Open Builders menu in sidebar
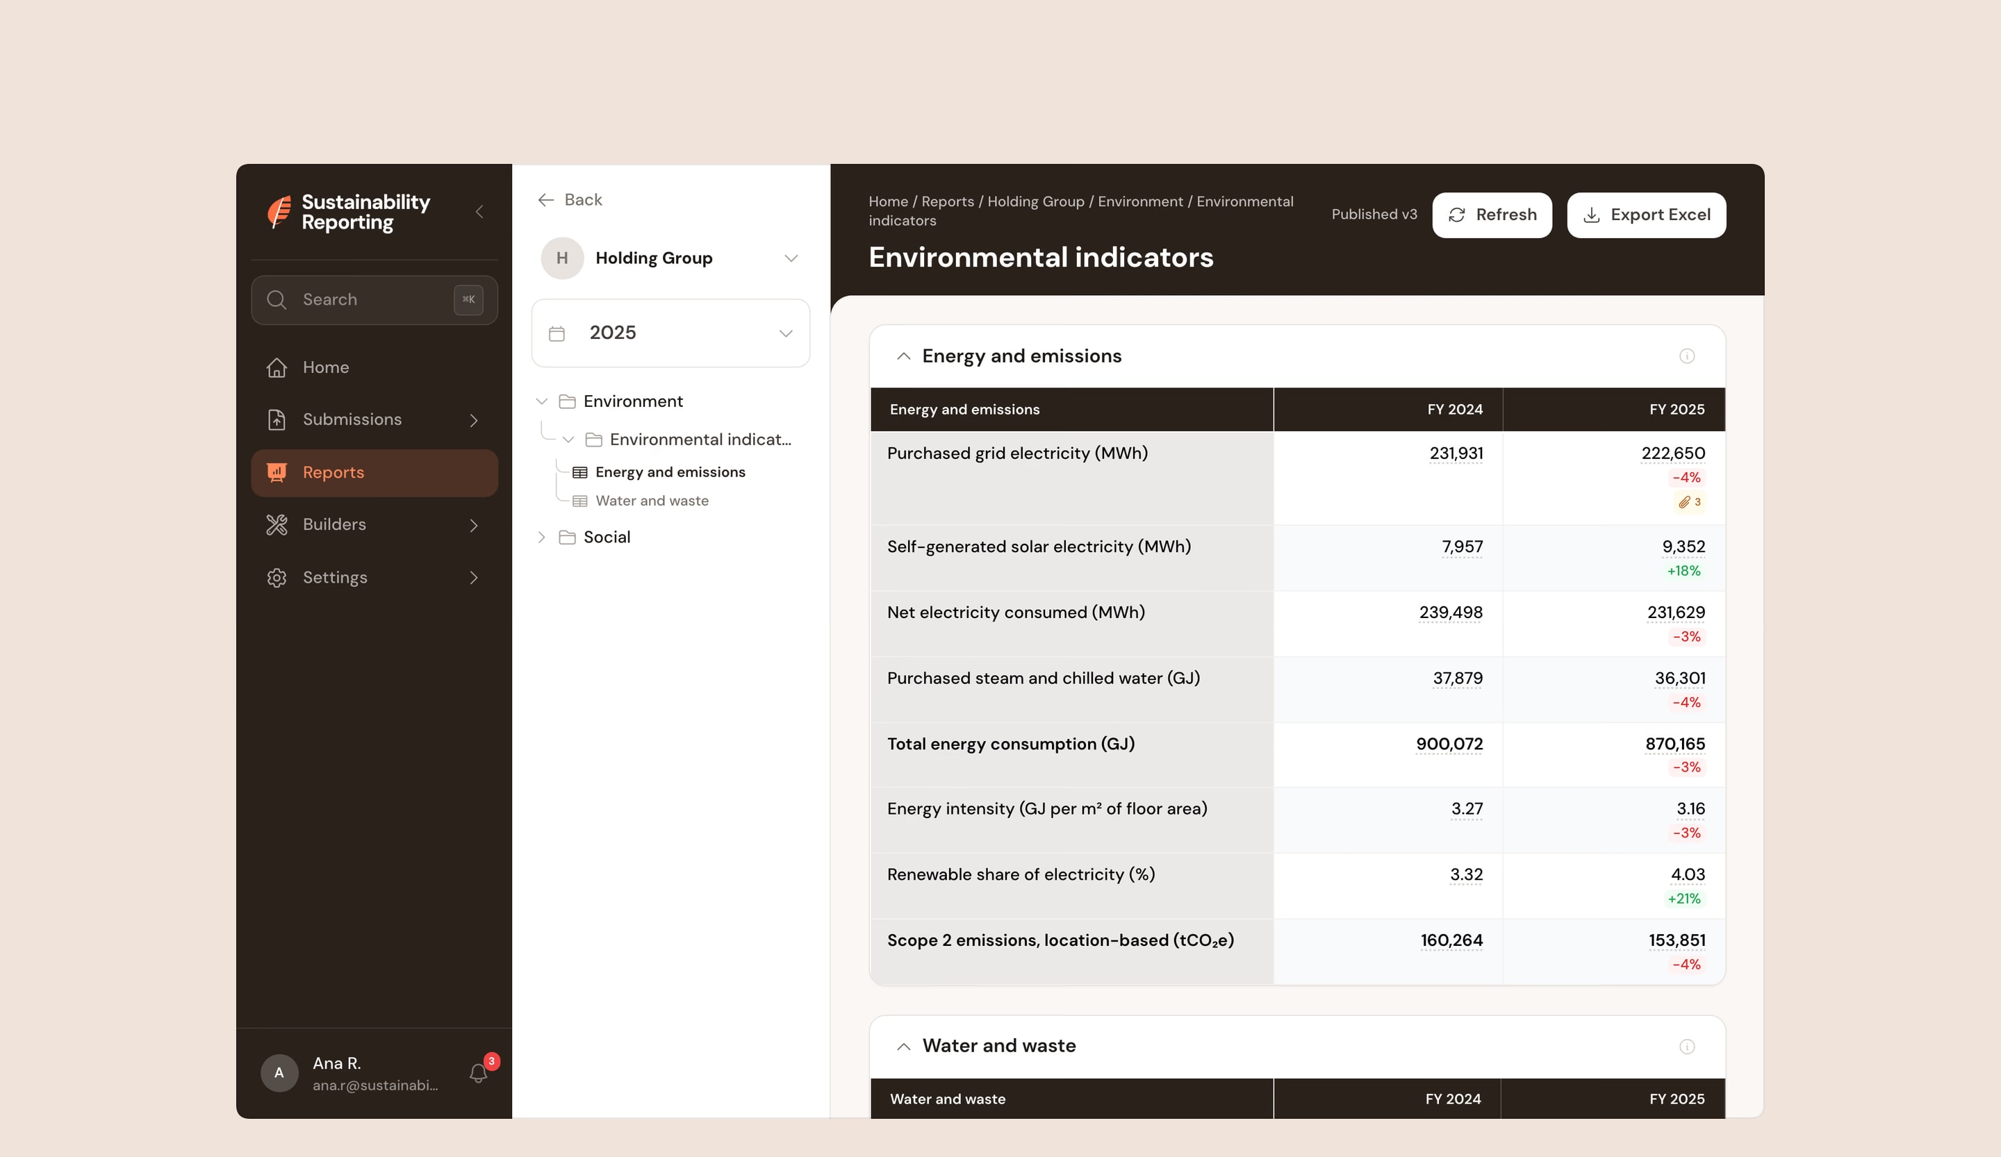The image size is (2001, 1157). pyautogui.click(x=374, y=524)
